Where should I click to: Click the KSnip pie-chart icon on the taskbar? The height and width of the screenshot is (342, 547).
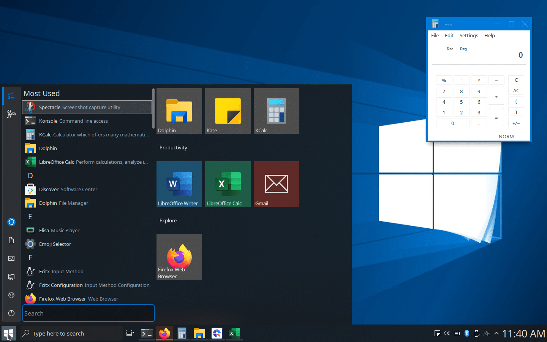click(217, 333)
